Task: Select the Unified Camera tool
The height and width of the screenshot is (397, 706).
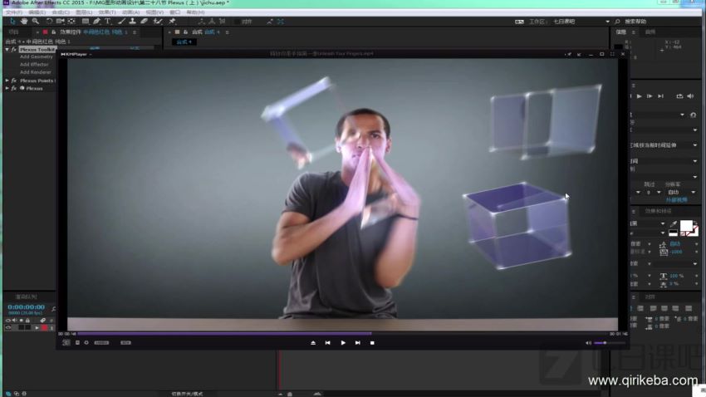Action: click(61, 21)
